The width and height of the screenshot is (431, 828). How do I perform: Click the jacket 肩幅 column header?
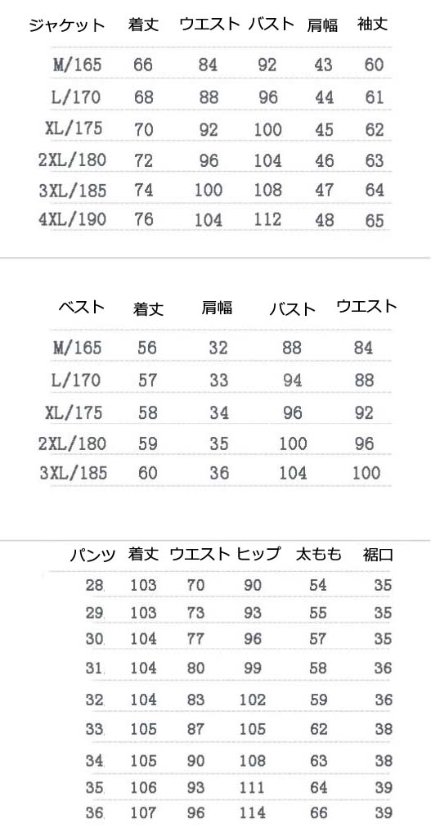(322, 25)
